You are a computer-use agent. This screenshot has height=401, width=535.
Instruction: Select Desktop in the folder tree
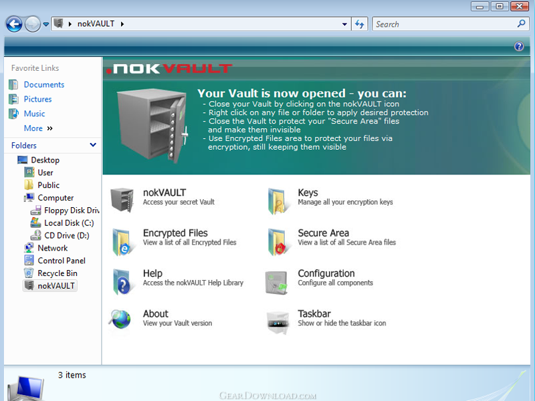pyautogui.click(x=45, y=160)
